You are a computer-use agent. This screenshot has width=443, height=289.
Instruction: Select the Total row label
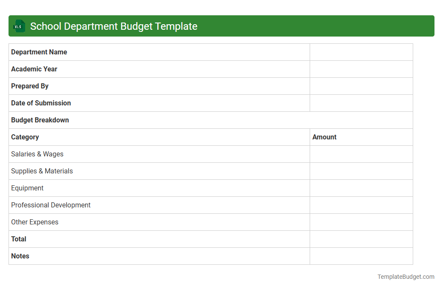[x=19, y=239]
